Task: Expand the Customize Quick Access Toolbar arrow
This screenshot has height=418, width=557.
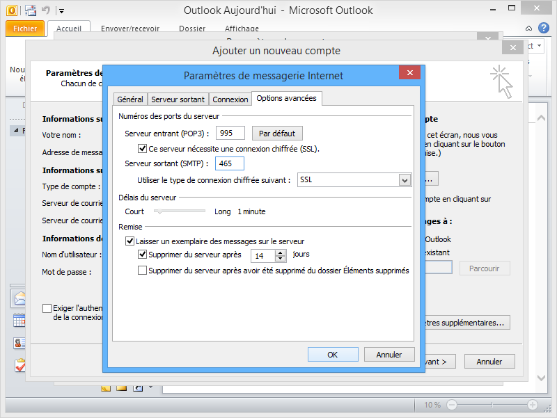Action: point(61,10)
